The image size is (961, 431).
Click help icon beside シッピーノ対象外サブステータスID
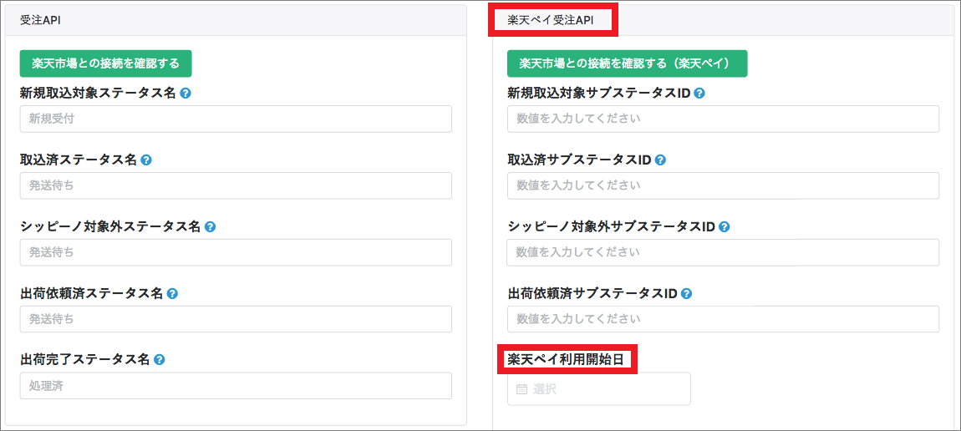pyautogui.click(x=724, y=226)
